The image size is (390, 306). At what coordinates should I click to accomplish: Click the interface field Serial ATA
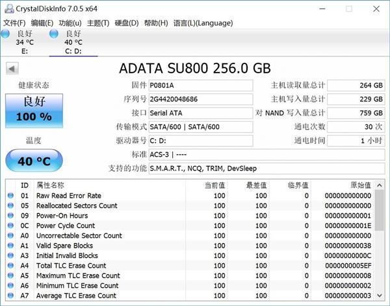coord(201,113)
